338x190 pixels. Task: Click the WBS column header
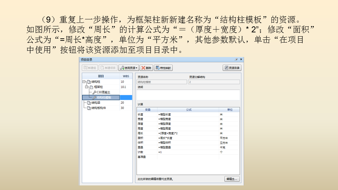click(126, 76)
